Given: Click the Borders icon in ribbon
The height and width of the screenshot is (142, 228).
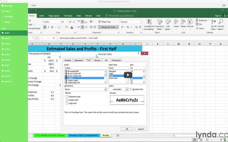Looking at the screenshot, I should coord(59,27).
